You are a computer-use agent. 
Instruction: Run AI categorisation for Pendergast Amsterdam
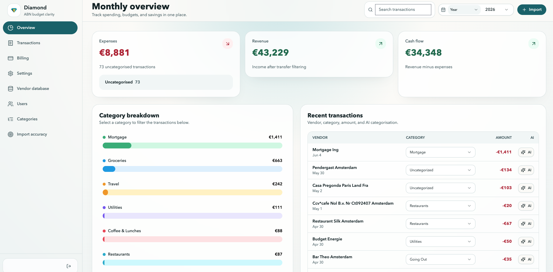[526, 170]
